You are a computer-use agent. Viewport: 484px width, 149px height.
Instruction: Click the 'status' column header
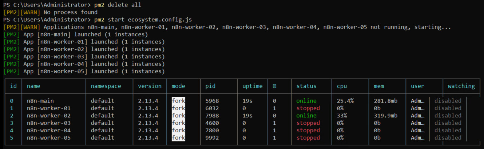click(306, 86)
